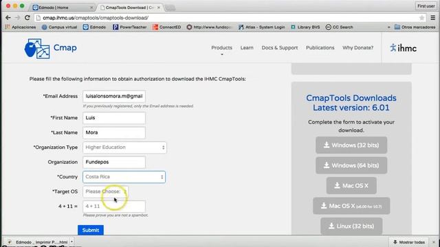Open Country dropdown showing Costa Rica
This screenshot has width=440, height=247.
tap(124, 177)
